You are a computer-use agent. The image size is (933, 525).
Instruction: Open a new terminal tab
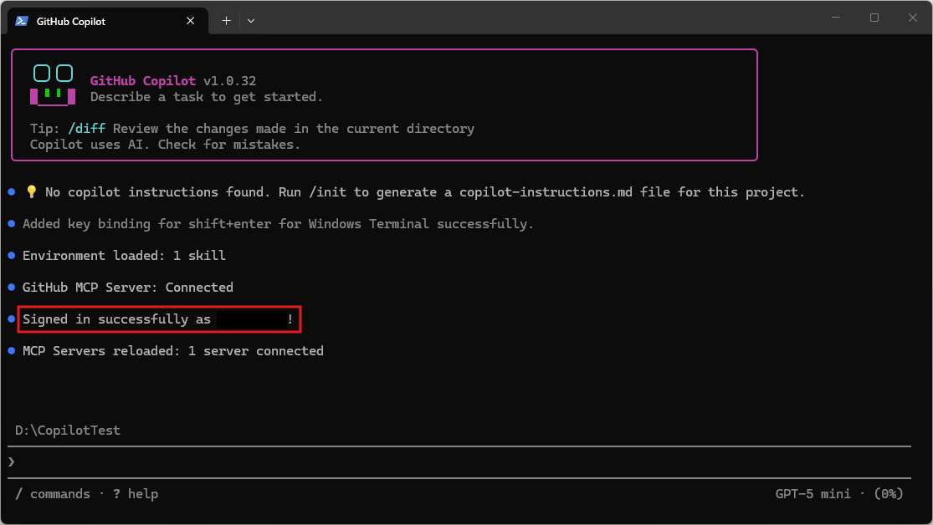coord(226,21)
